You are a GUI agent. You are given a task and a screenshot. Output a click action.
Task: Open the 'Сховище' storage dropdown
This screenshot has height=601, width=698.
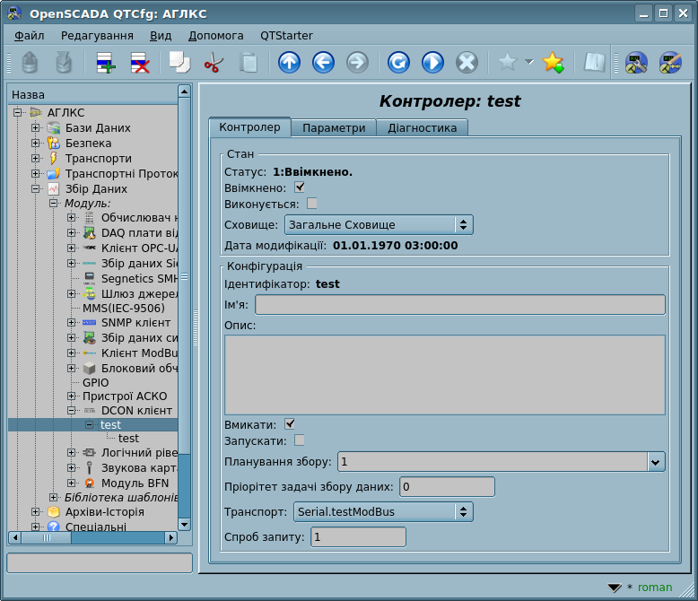pyautogui.click(x=378, y=224)
